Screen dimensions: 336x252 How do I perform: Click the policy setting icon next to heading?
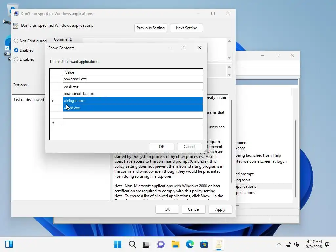click(x=16, y=26)
